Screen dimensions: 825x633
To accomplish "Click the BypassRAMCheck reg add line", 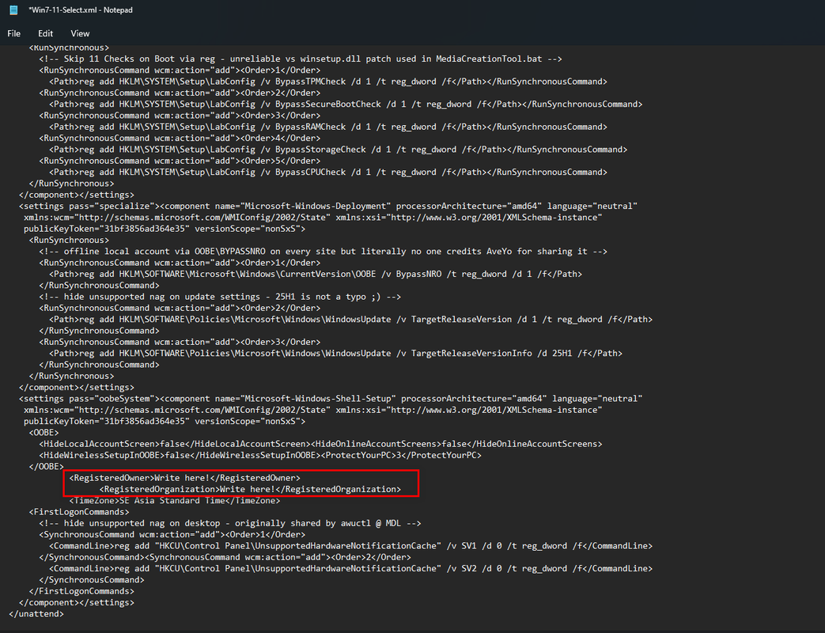I will [x=328, y=127].
